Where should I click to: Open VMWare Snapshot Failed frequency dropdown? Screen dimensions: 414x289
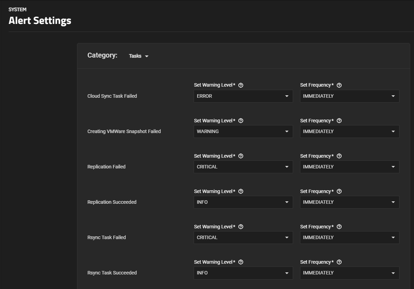(x=349, y=132)
